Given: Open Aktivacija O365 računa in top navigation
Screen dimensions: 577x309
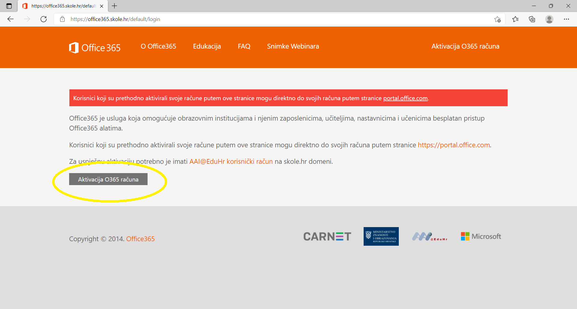Looking at the screenshot, I should click(465, 46).
